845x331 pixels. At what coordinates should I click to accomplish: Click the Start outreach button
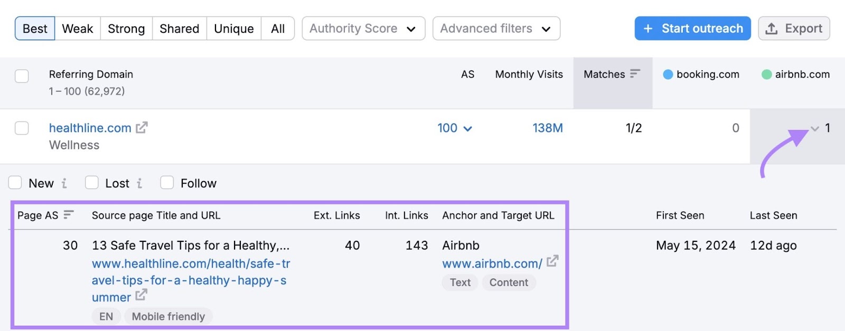tap(692, 29)
